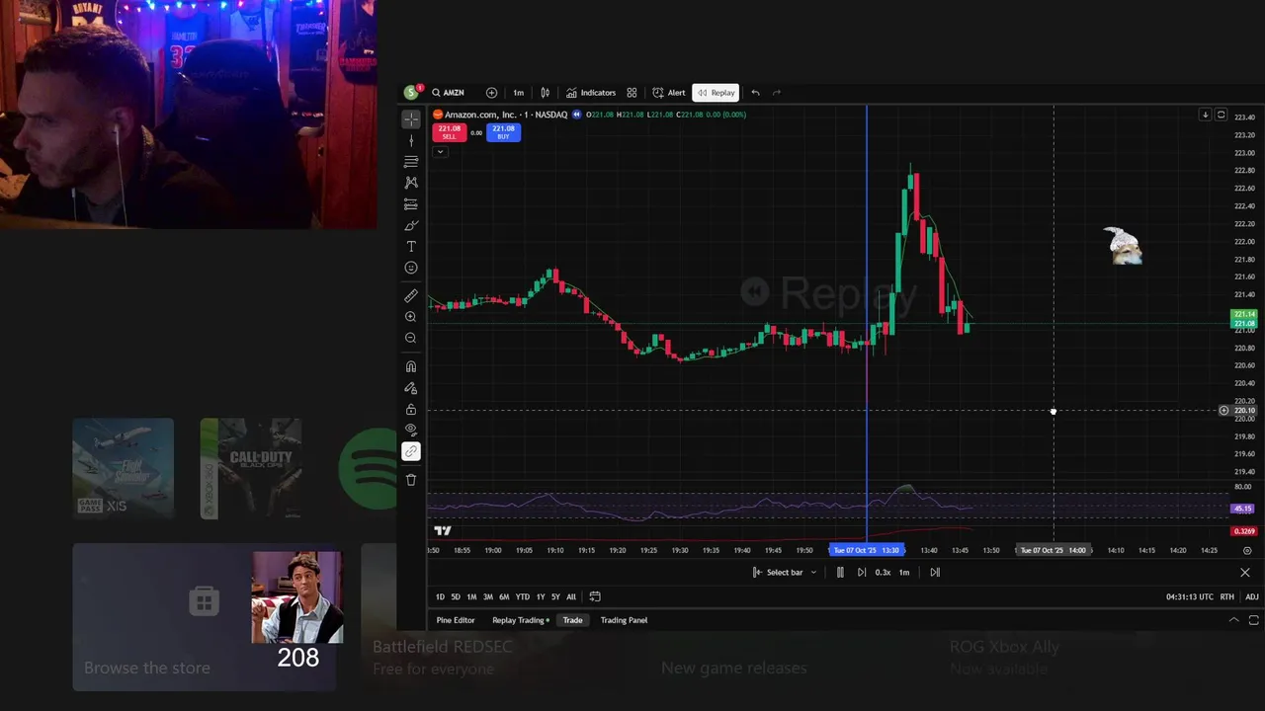Open the Fibonacci retracement tools
The width and height of the screenshot is (1265, 711).
[411, 161]
